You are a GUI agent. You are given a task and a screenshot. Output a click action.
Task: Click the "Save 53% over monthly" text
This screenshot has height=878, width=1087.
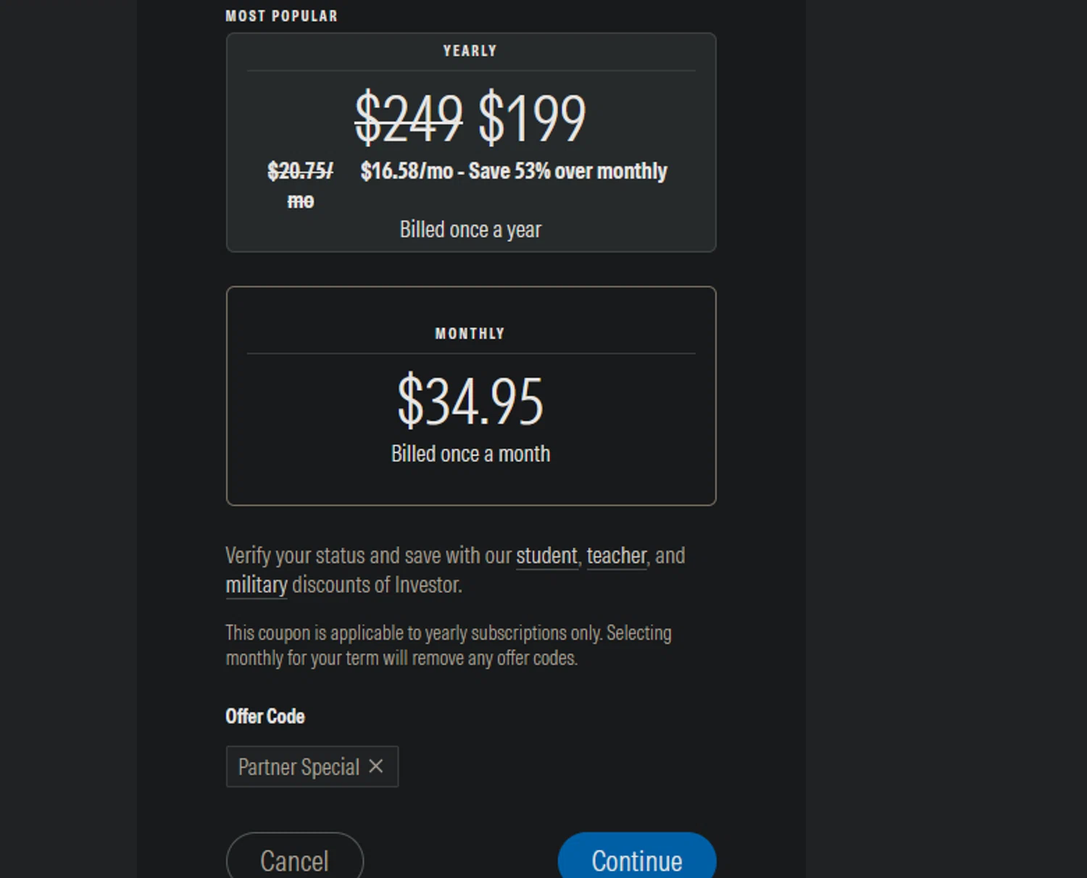[567, 172]
